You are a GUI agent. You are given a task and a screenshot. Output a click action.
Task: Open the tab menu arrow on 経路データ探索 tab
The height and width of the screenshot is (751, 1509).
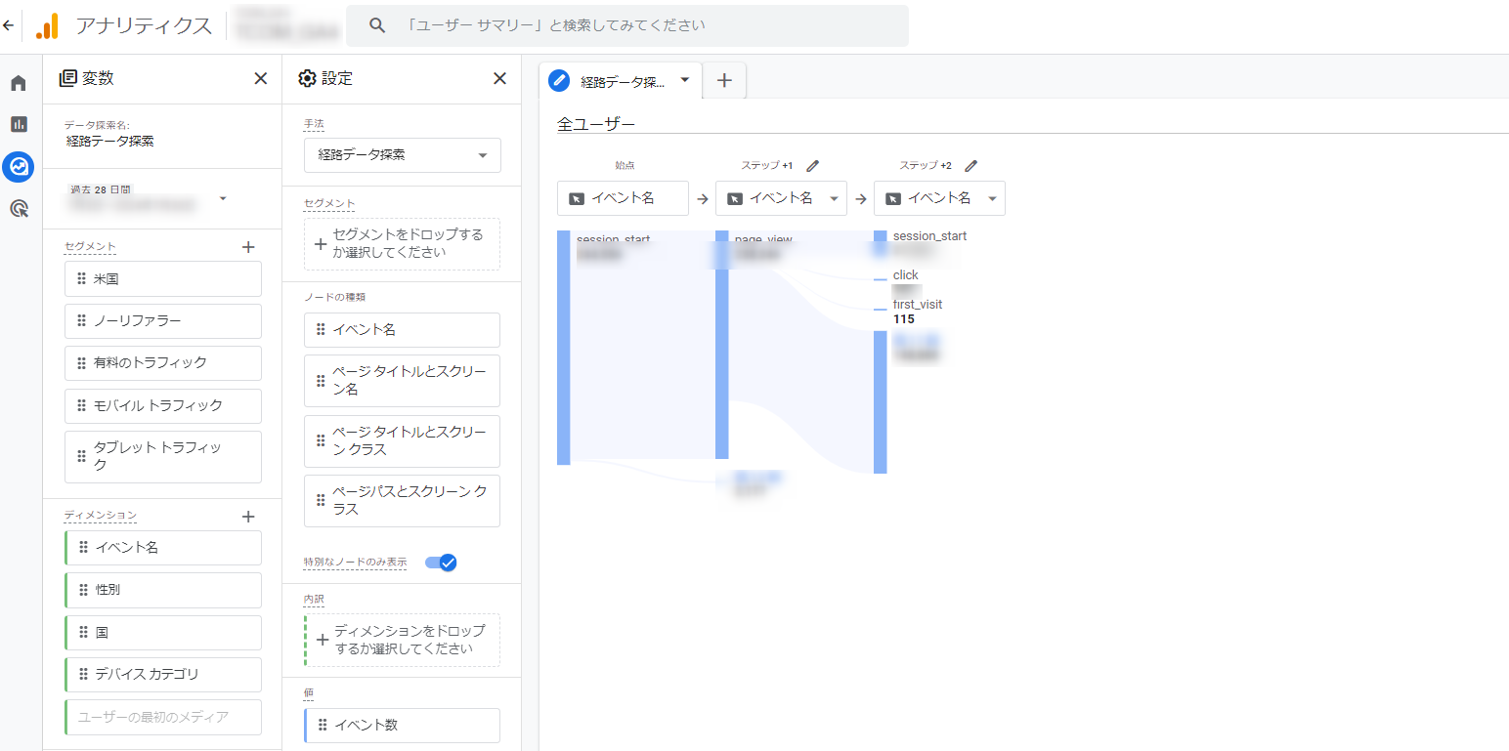pyautogui.click(x=685, y=80)
